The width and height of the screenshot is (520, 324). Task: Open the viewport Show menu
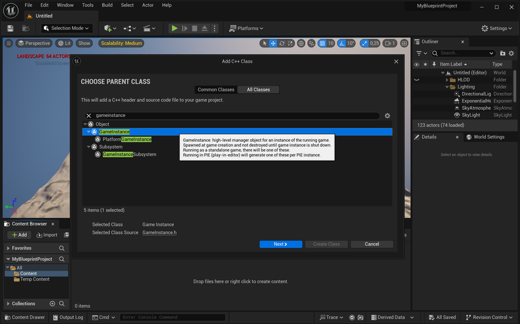click(84, 43)
